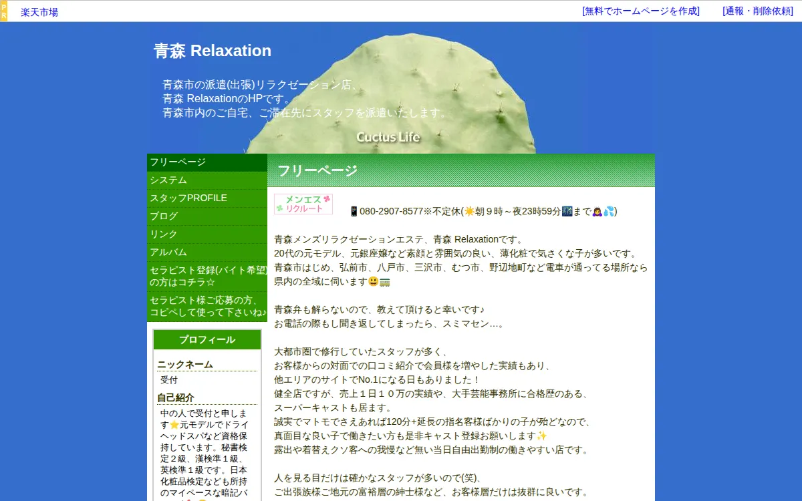Viewport: 802px width, 501px height.
Task: Click the sun emoji next to 朝9時
Action: tap(469, 211)
